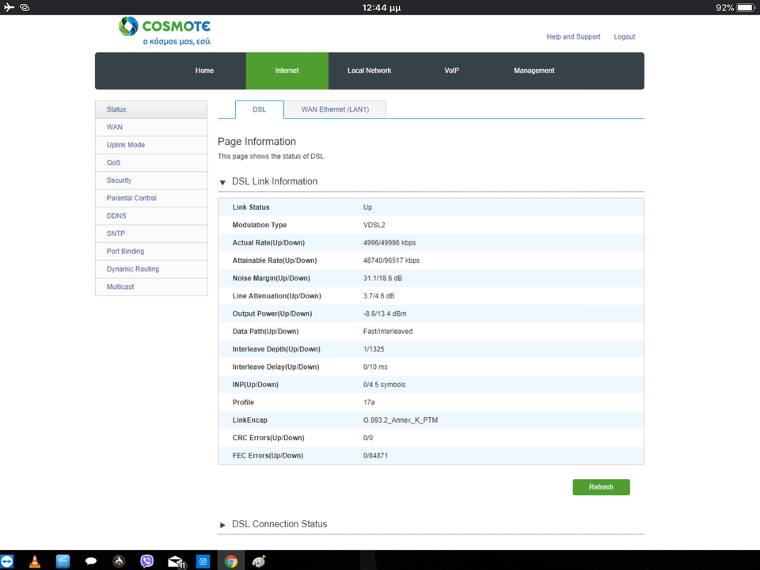Launch VLC media player from taskbar
Screen dimensions: 760x570
35,561
